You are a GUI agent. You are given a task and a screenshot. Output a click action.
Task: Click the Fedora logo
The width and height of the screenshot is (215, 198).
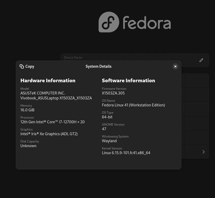(135, 22)
